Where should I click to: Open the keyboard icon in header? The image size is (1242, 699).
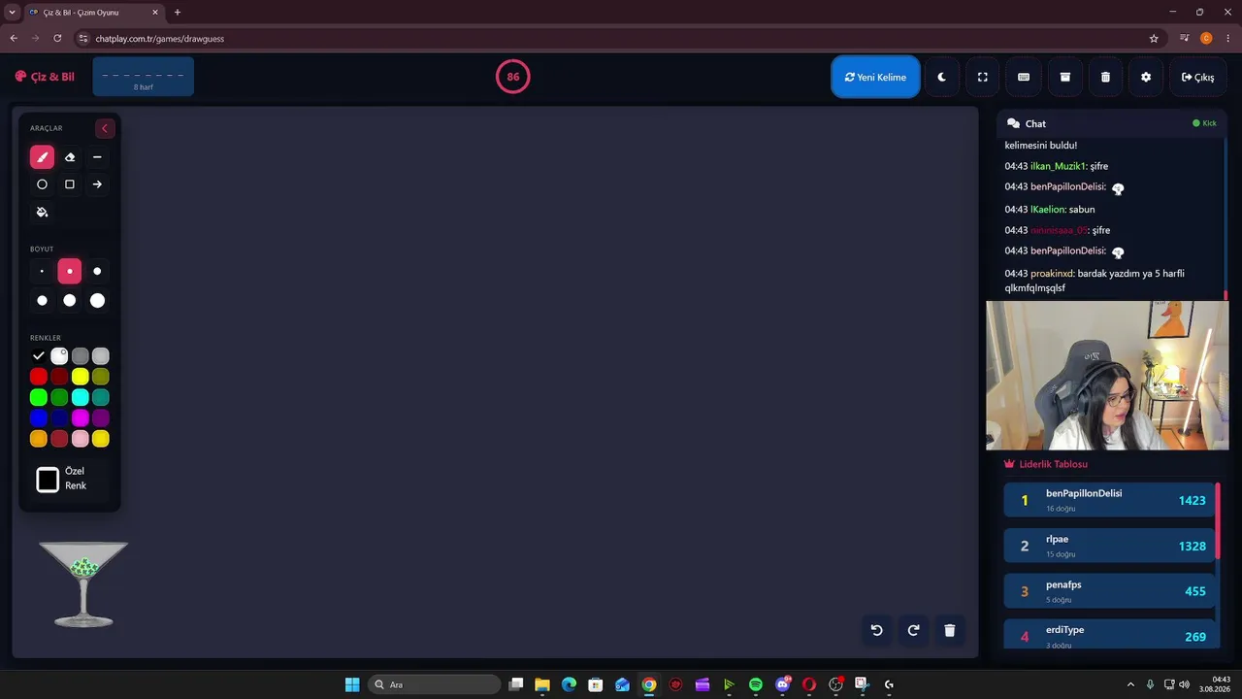coord(1024,77)
